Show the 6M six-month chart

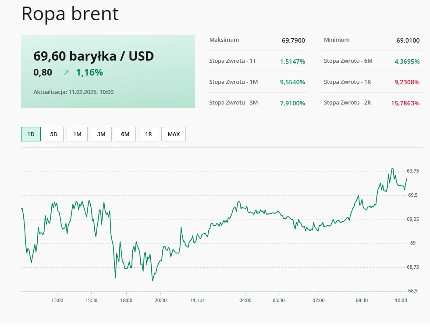[125, 134]
